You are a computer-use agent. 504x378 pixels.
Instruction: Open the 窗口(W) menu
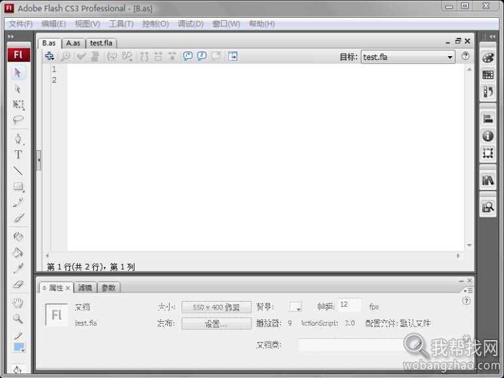[227, 24]
